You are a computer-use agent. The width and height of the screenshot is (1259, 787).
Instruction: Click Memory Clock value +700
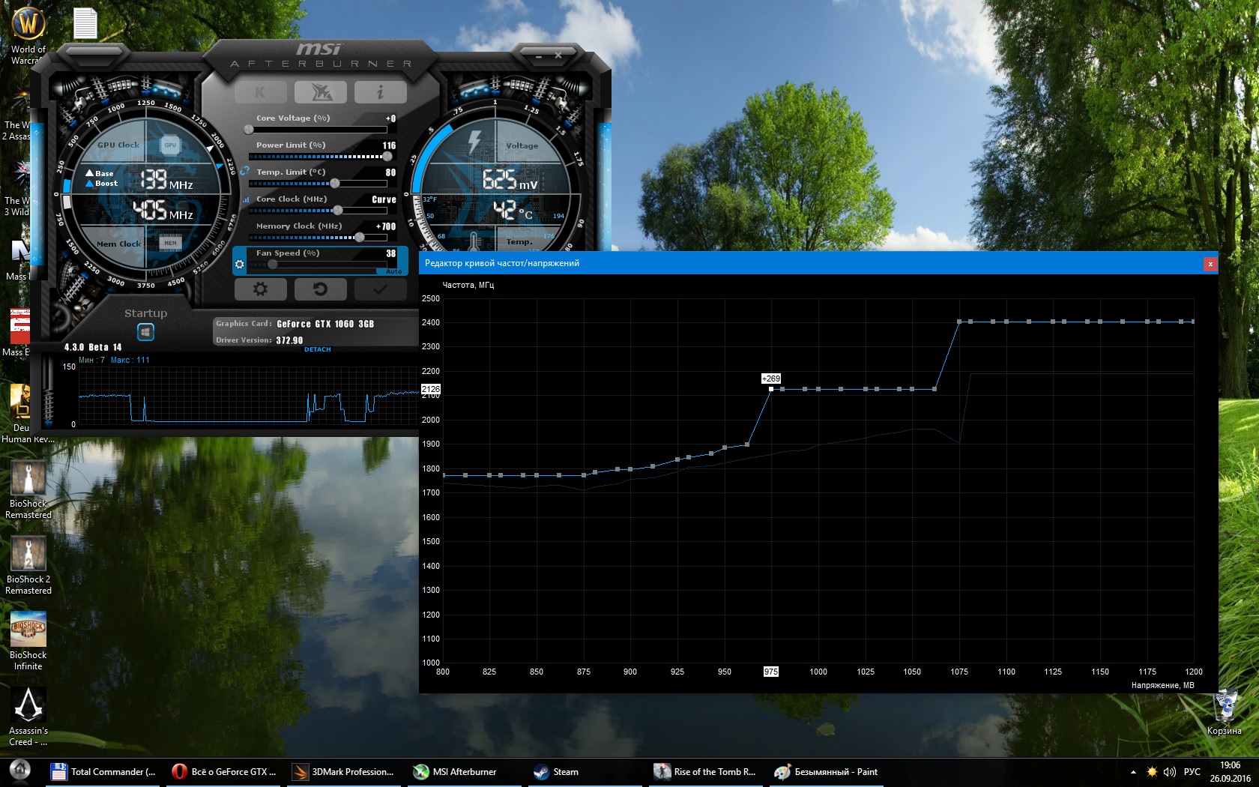386,226
